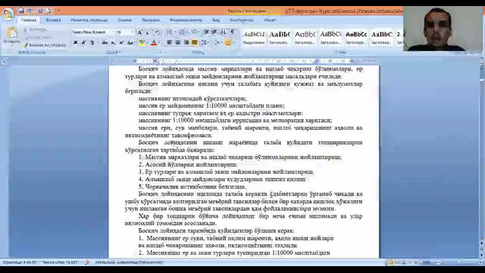Click Формат по образцу format painter

(45, 45)
